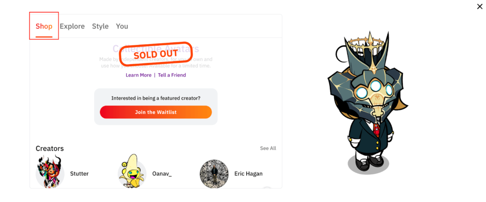
Task: Go to the You tab
Action: [122, 26]
